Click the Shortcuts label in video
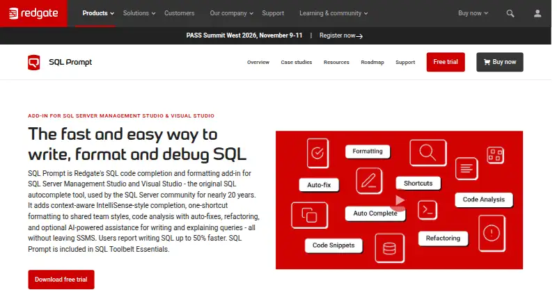 [x=418, y=184]
